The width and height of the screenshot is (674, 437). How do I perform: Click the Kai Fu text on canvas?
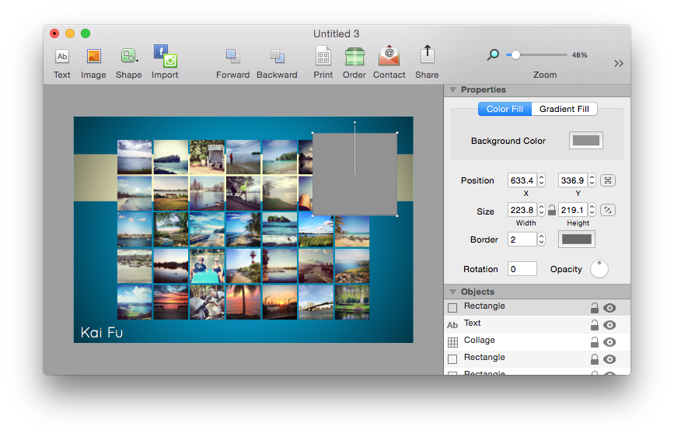click(x=102, y=333)
